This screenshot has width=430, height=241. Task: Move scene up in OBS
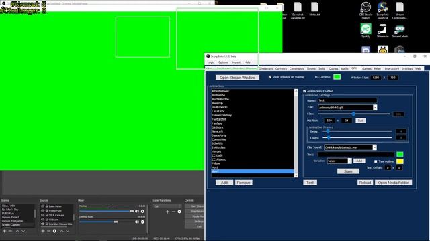pyautogui.click(x=17, y=231)
